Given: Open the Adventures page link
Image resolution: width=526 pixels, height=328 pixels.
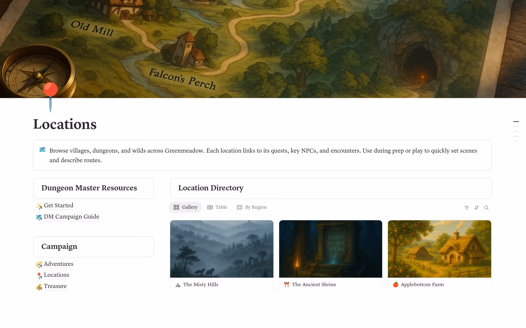Looking at the screenshot, I should 59,264.
